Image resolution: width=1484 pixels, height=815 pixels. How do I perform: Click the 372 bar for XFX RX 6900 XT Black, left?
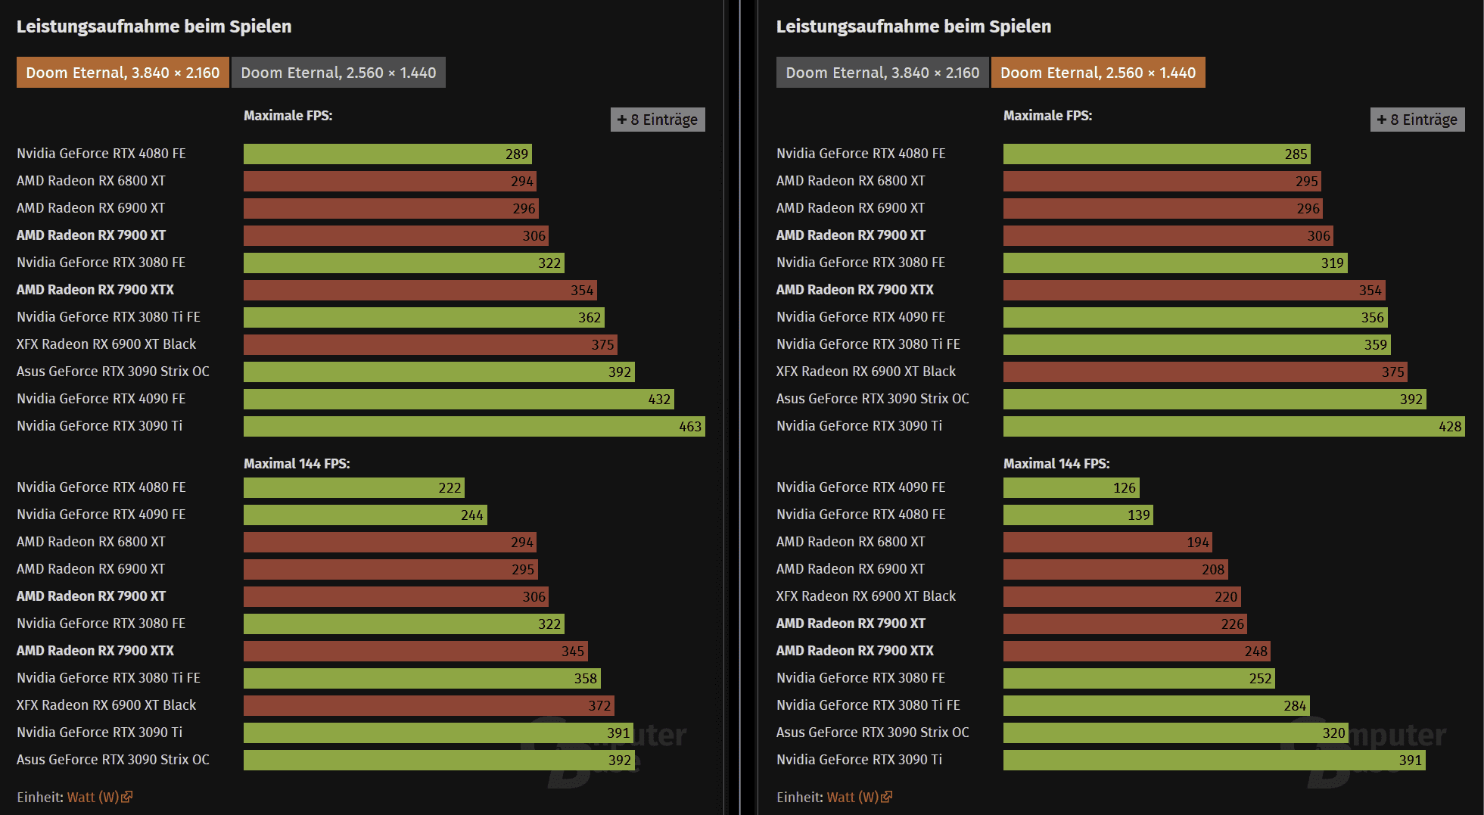pyautogui.click(x=429, y=705)
